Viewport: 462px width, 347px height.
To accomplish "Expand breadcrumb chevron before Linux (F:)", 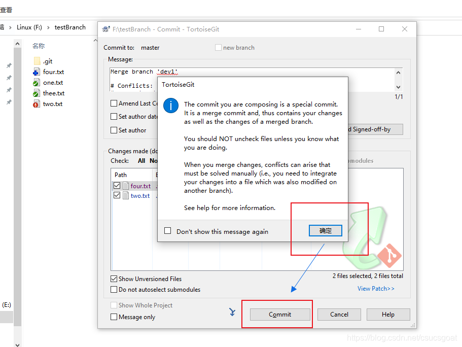I will (10, 27).
